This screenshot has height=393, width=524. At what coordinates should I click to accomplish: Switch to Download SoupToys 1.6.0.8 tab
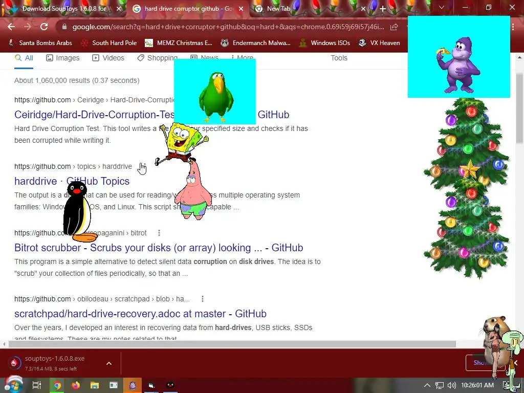pyautogui.click(x=63, y=9)
